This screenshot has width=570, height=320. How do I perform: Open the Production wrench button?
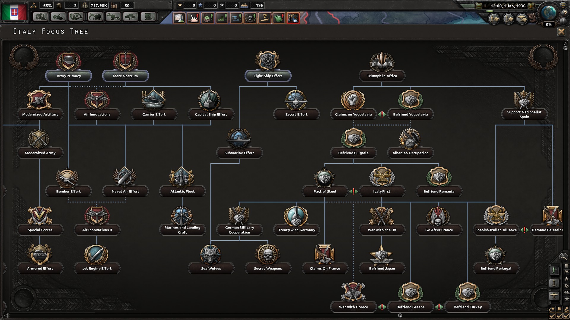point(113,17)
